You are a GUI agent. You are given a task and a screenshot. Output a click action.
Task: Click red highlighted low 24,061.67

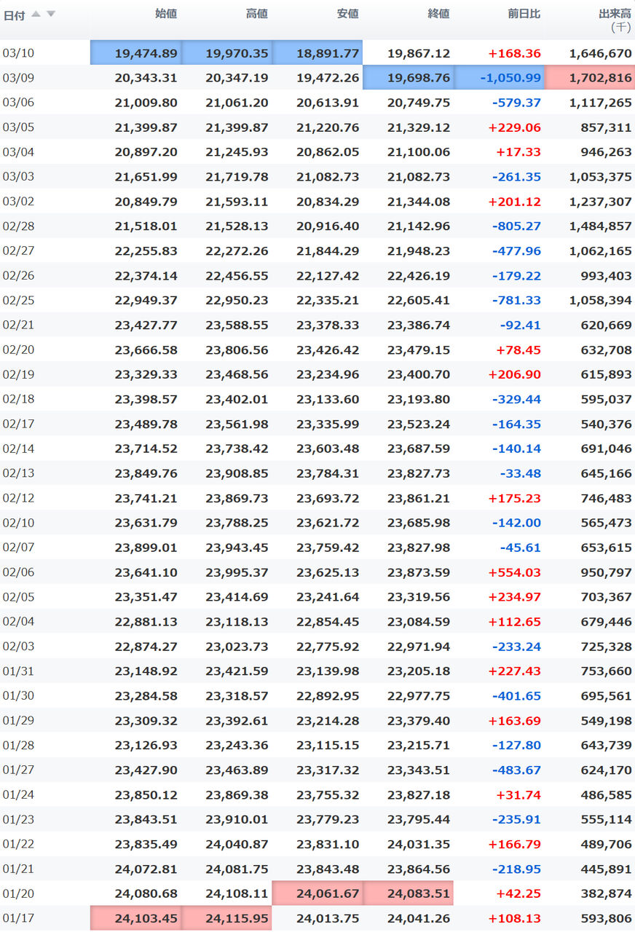317,893
